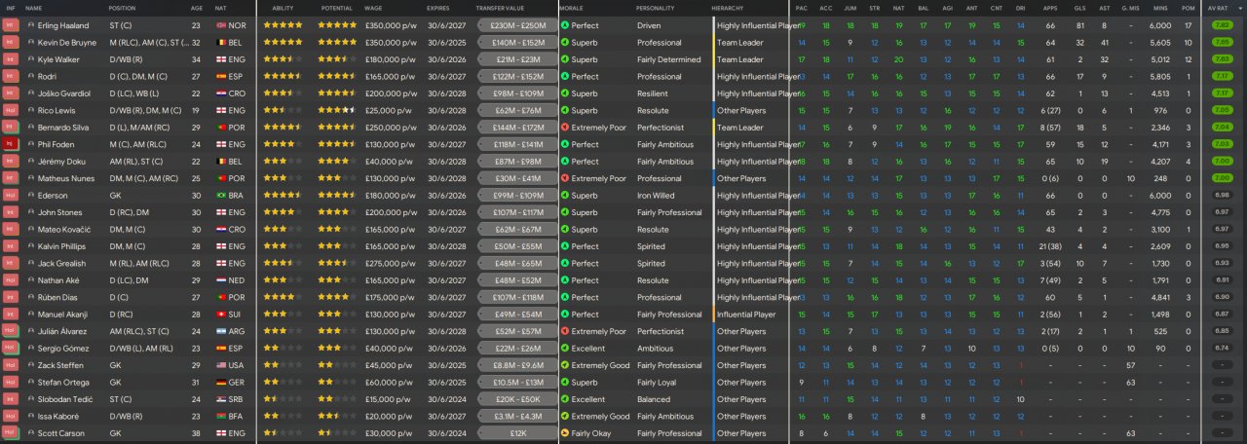Click Stefan Ortega's Fairly Loyal personality
This screenshot has height=444, width=1247.
(x=658, y=382)
